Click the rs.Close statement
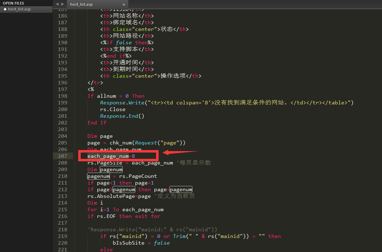Image resolution: width=382 pixels, height=252 pixels. [112, 109]
